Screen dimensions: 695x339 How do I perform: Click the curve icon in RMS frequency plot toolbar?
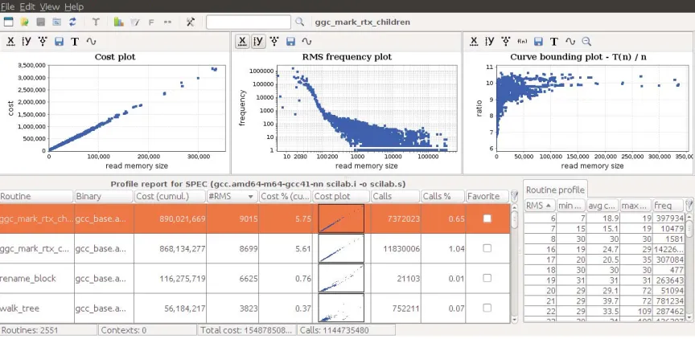(x=306, y=42)
